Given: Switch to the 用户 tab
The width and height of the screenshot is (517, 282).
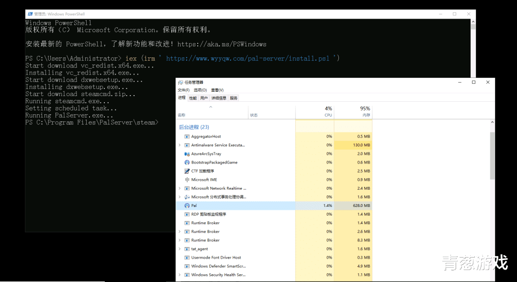Looking at the screenshot, I should tap(204, 98).
